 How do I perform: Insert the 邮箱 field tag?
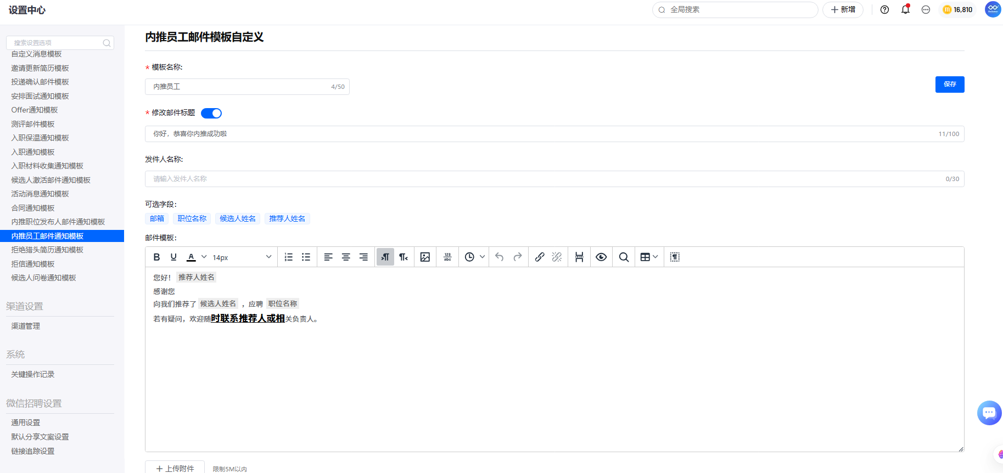pyautogui.click(x=157, y=218)
